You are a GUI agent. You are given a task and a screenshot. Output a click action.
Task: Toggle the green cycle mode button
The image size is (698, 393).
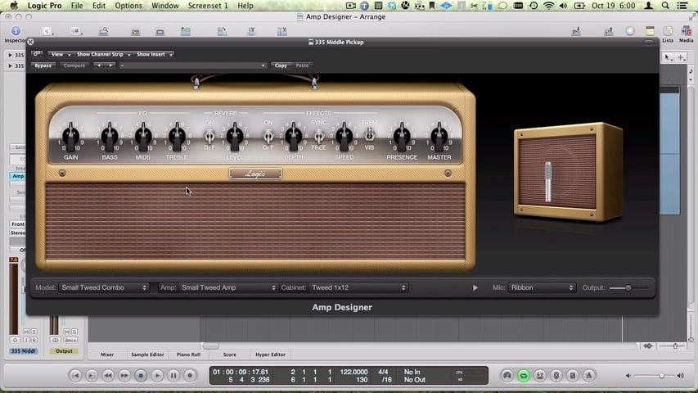click(524, 376)
